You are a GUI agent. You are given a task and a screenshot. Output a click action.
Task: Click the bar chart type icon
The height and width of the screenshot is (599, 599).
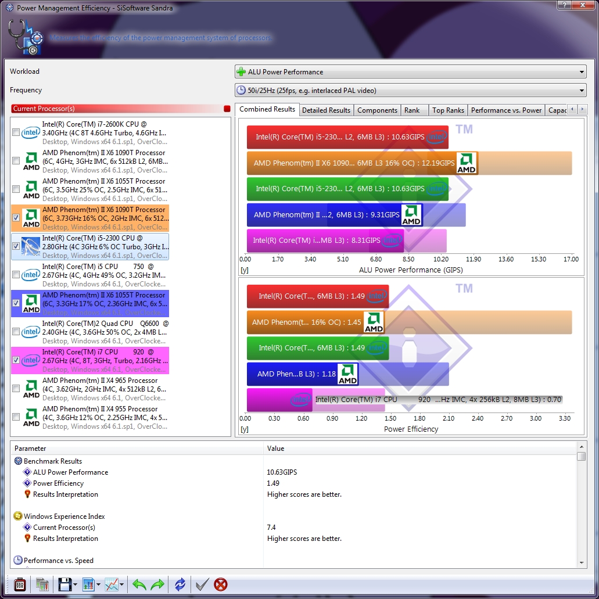(x=88, y=584)
